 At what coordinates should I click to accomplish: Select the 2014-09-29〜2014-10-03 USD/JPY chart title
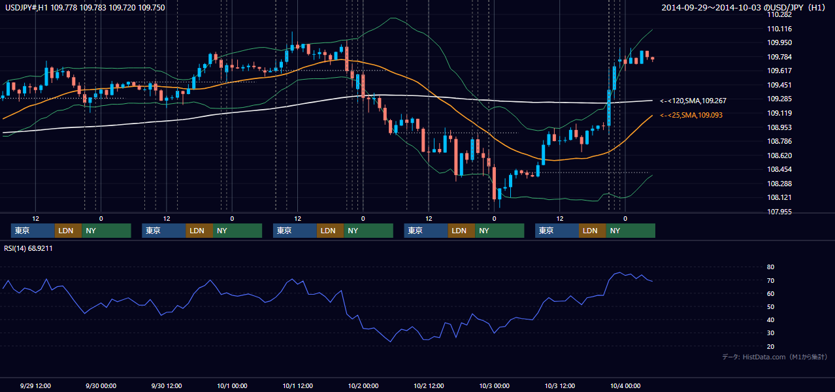click(x=745, y=8)
